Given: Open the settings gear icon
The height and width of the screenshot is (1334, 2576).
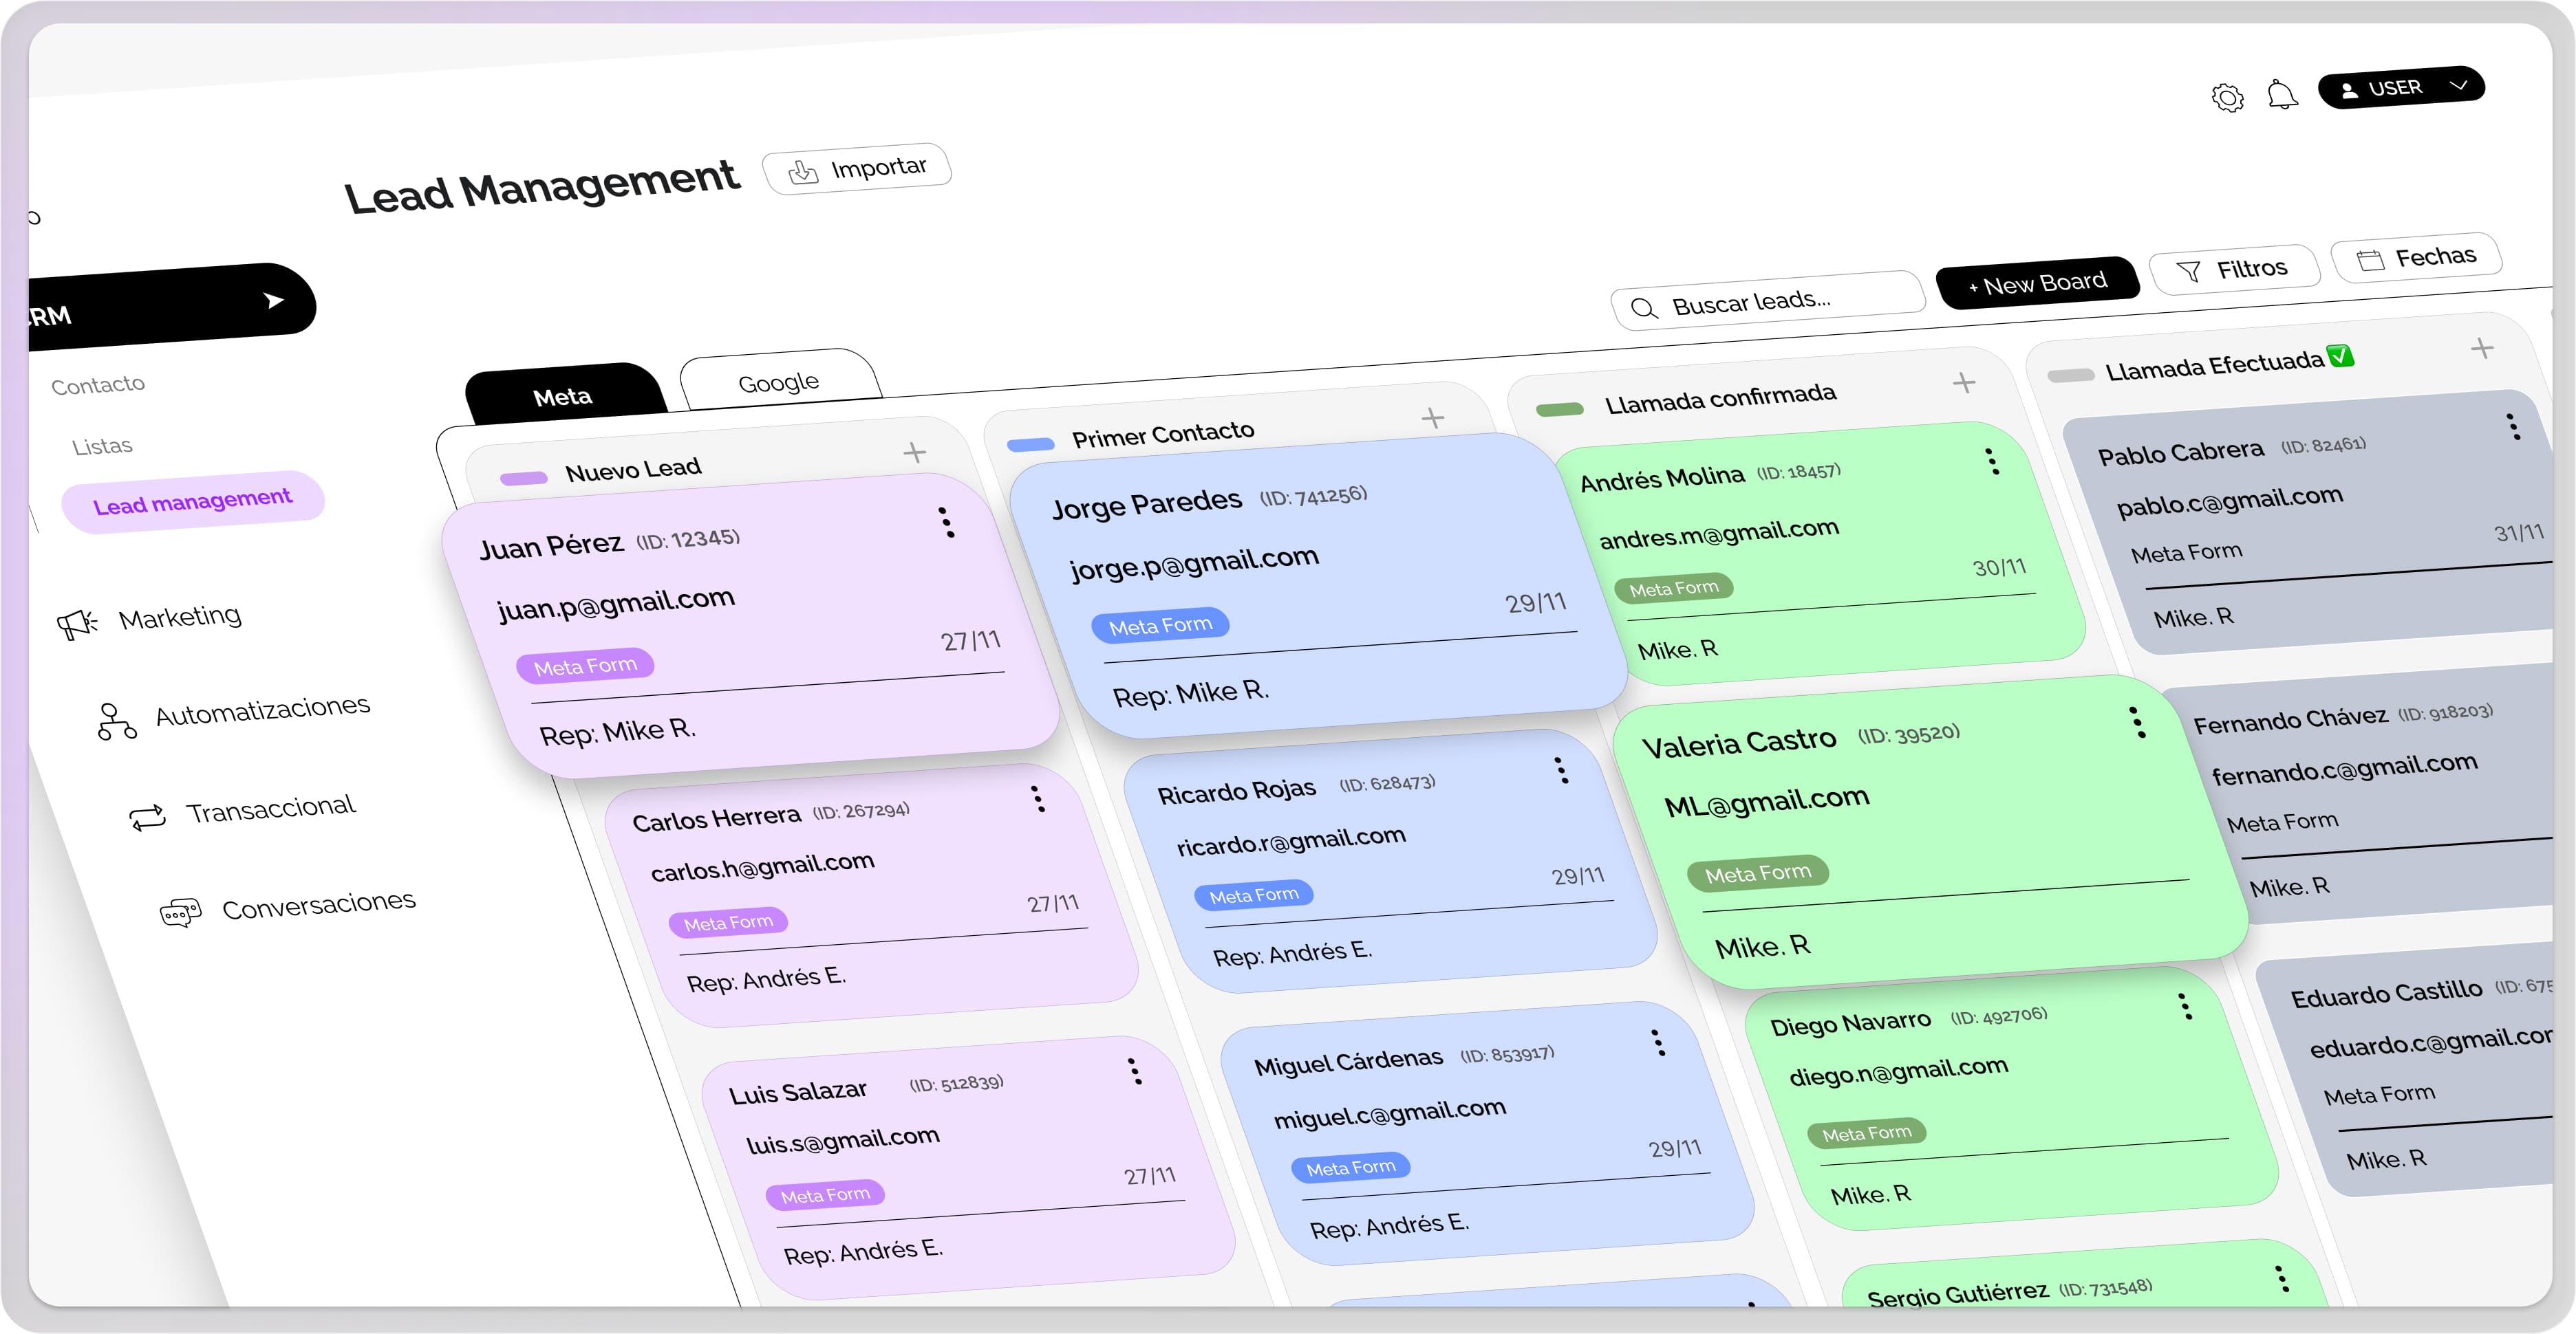Looking at the screenshot, I should point(2227,97).
